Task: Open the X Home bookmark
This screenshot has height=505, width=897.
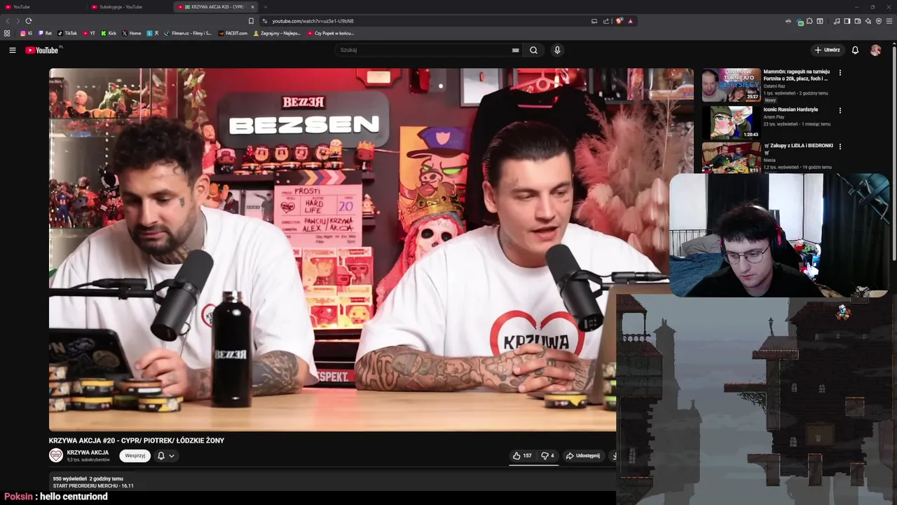Action: click(132, 33)
